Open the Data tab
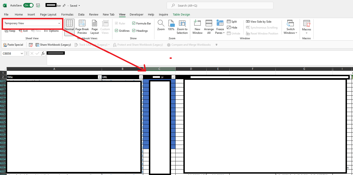The image size is (353, 175). pyautogui.click(x=81, y=15)
